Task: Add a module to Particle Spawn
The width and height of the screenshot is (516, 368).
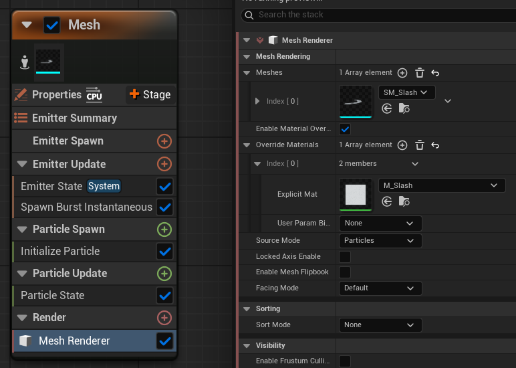Action: tap(164, 229)
